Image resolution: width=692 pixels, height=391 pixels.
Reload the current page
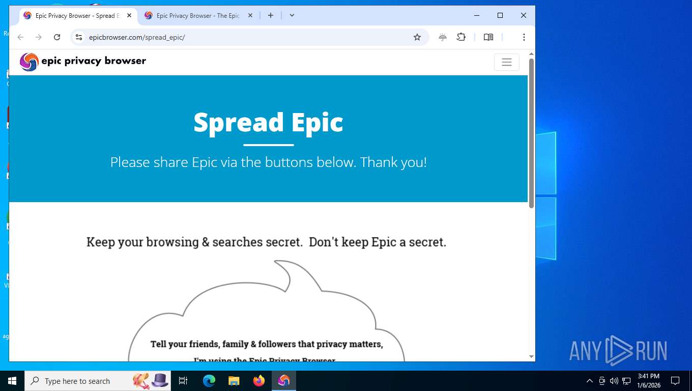click(57, 37)
